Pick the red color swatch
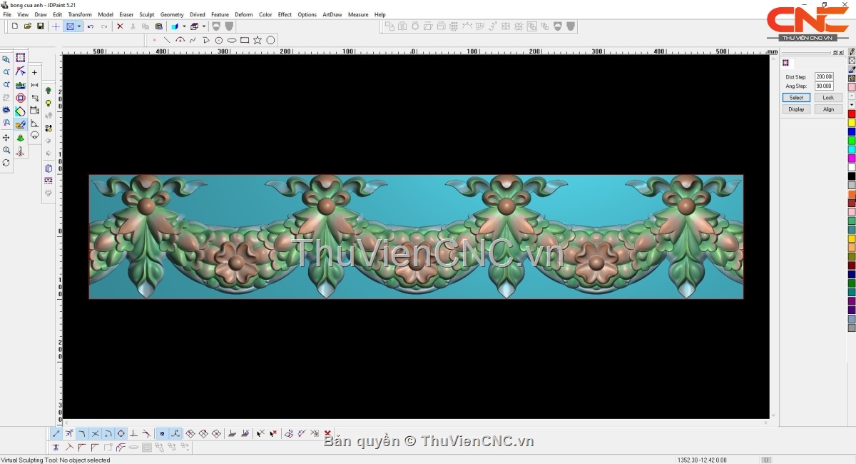 click(851, 114)
